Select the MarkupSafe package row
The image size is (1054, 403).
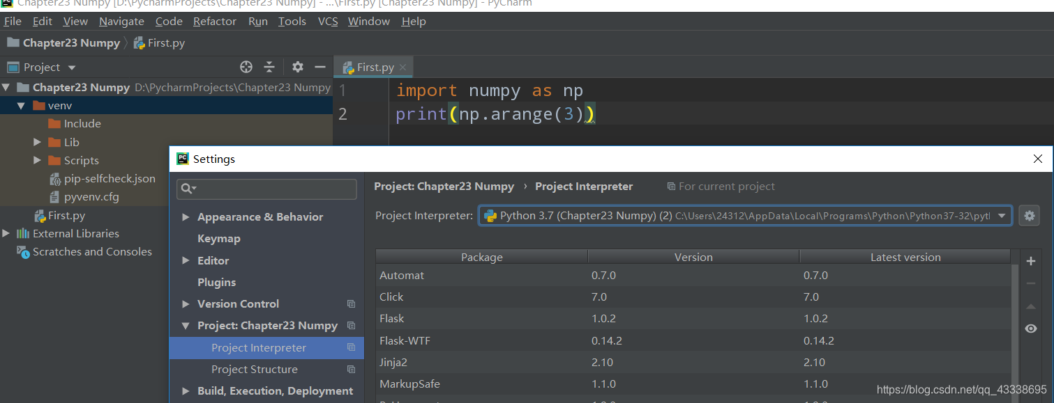[694, 384]
